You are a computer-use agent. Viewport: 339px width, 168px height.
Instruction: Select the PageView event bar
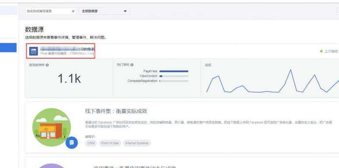click(174, 71)
